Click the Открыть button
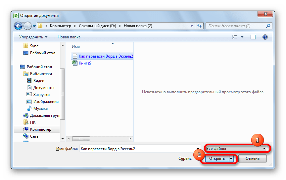Viewport: 286px width, 180px height. [x=217, y=158]
